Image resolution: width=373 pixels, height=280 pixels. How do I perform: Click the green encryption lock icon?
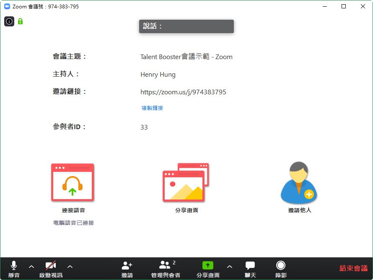pos(21,21)
